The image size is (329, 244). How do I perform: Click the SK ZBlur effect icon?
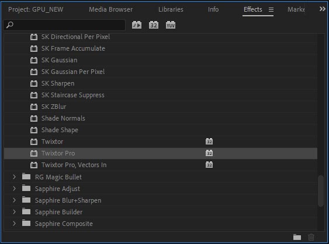[x=34, y=107]
